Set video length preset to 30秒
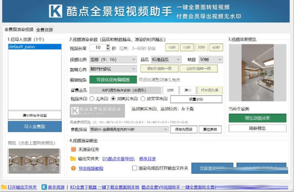 click(x=201, y=47)
